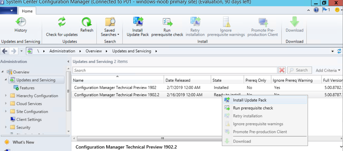Choose Download in the context menu
This screenshot has width=343, height=151.
(x=265, y=141)
